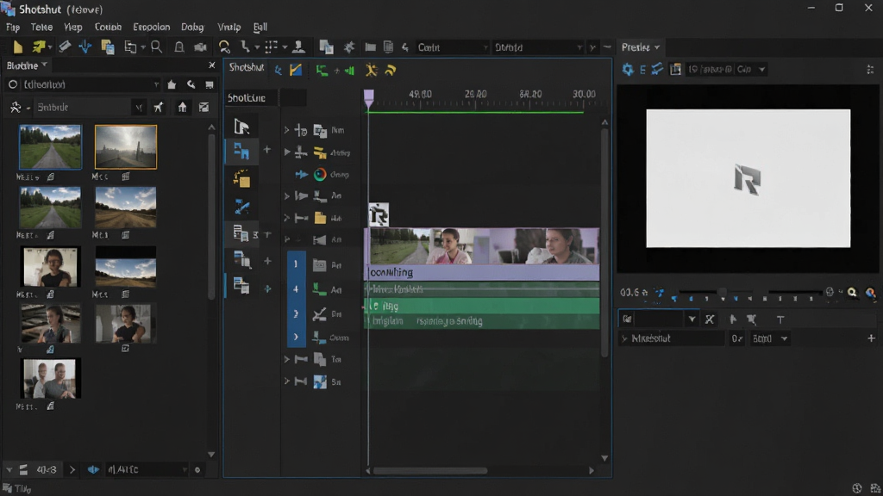883x496 pixels.
Task: Click the video camera icon in top toolbar
Action: [x=200, y=47]
